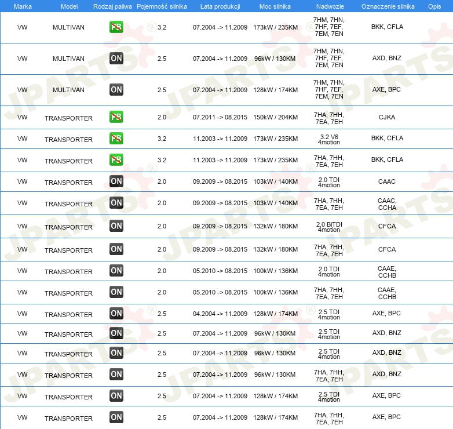Click the Opis column header
This screenshot has height=429, width=453.
tap(434, 6)
